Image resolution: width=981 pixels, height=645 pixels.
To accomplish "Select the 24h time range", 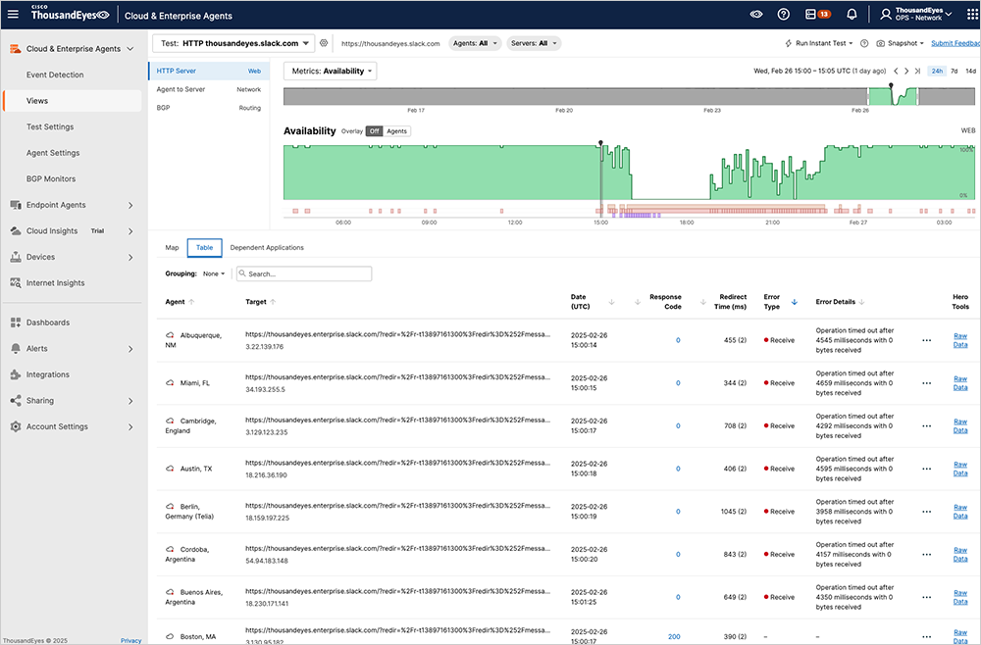I will point(937,72).
